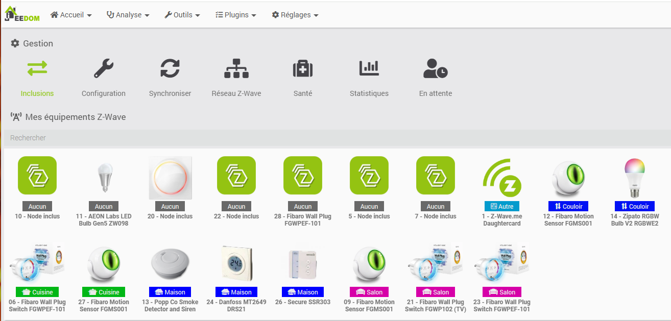Viewport: 671px width, 321px height.
Task: Open the Configuration wrench icon
Action: (x=104, y=68)
